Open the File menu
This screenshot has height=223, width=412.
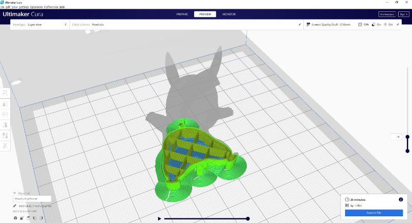3,7
